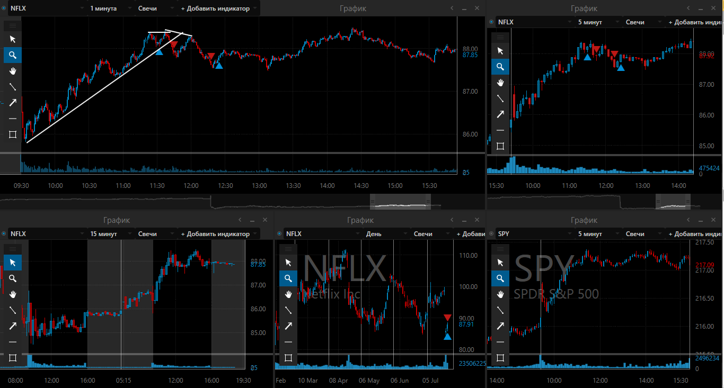Open the Свечи chart type dropdown on the SPY chart

644,233
